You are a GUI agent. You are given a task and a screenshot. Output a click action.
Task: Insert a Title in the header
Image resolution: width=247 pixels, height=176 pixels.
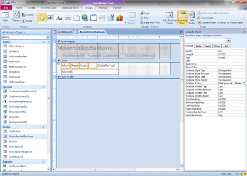coord(144,18)
